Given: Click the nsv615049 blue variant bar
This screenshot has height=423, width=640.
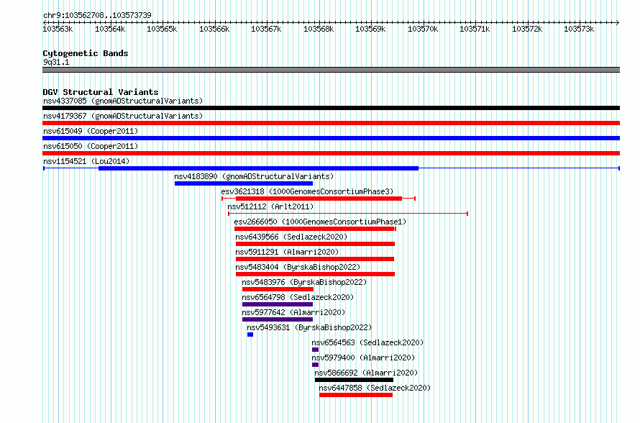Looking at the screenshot, I should pos(331,138).
